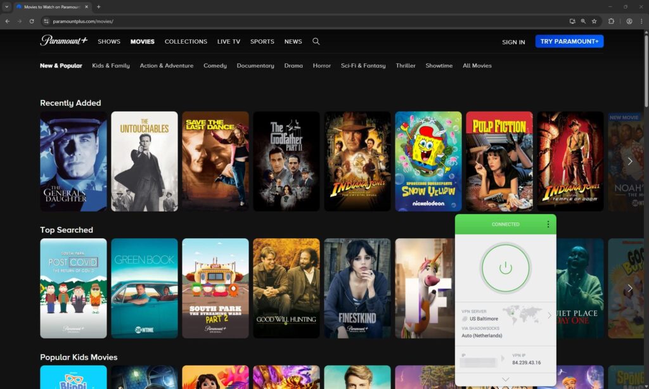Open the Green Book poster
This screenshot has width=649, height=389.
(x=145, y=288)
